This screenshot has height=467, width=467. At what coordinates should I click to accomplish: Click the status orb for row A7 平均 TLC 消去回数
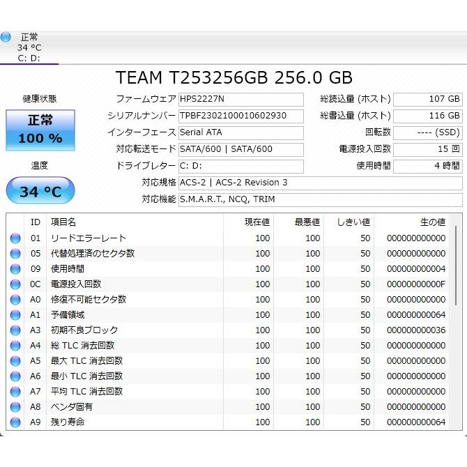15,392
